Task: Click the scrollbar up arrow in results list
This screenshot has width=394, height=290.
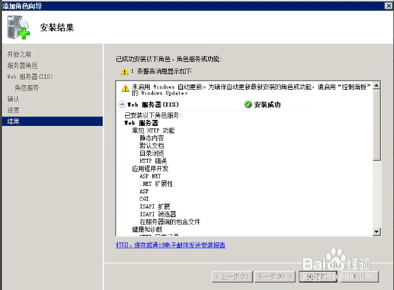Action: point(376,86)
